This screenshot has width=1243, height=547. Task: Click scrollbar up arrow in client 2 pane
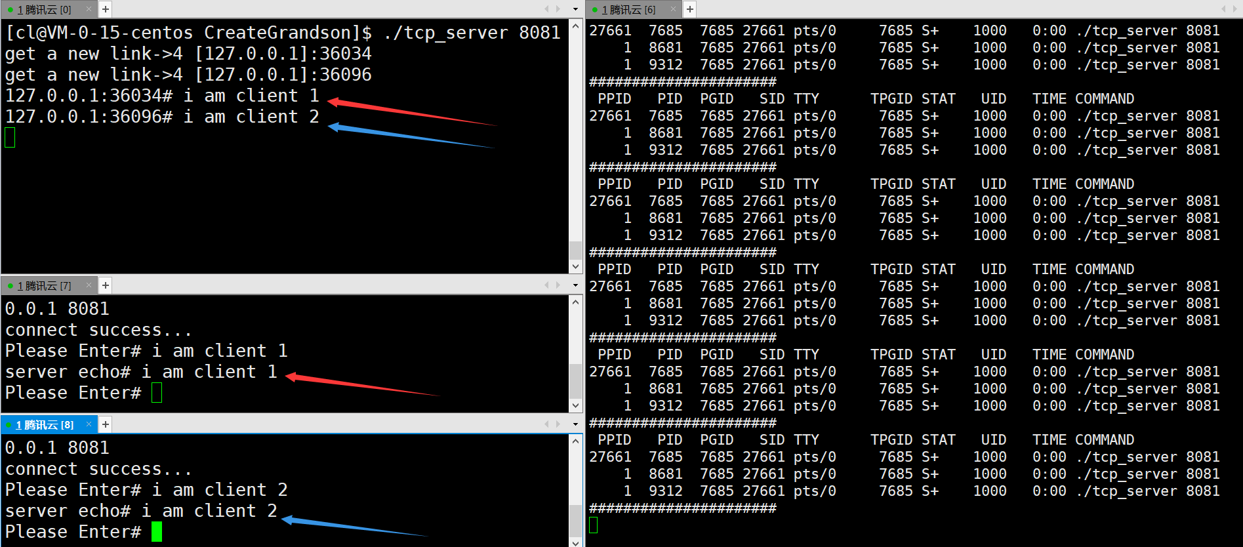pos(576,441)
